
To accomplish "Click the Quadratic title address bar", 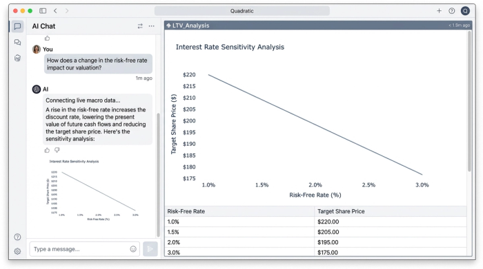I will click(241, 11).
